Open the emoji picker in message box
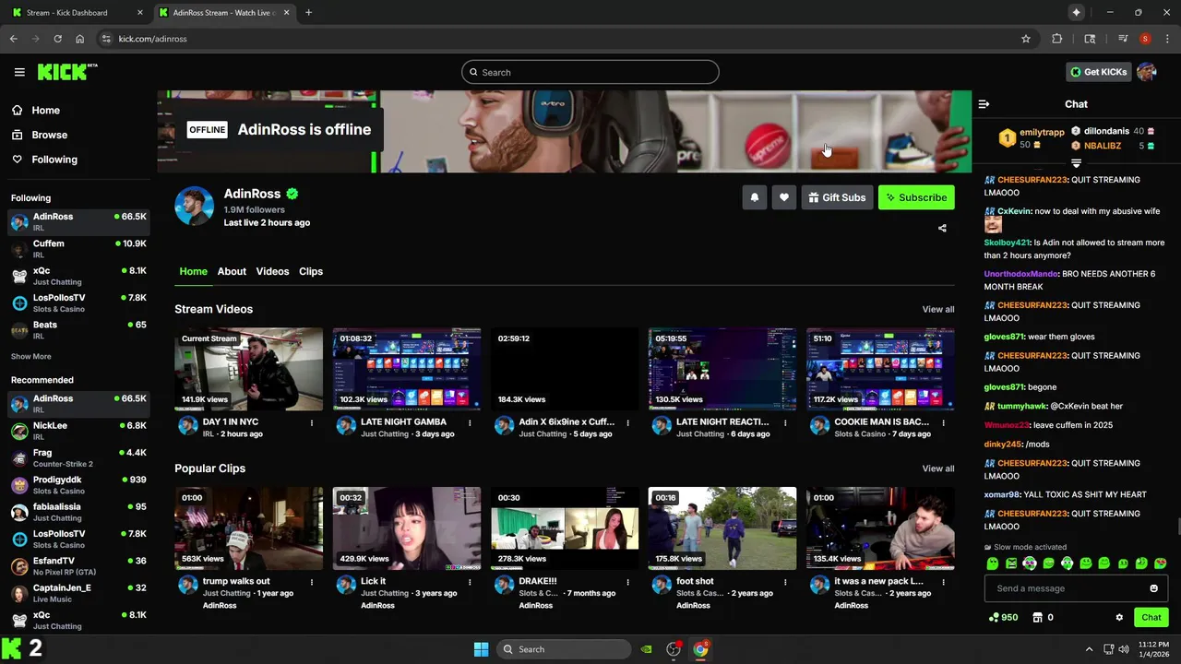This screenshot has height=664, width=1181. click(1153, 588)
